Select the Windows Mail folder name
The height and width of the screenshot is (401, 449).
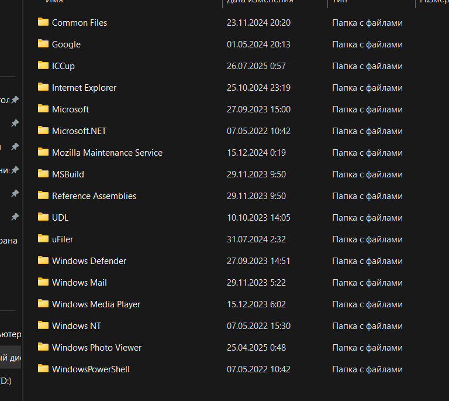pyautogui.click(x=80, y=283)
